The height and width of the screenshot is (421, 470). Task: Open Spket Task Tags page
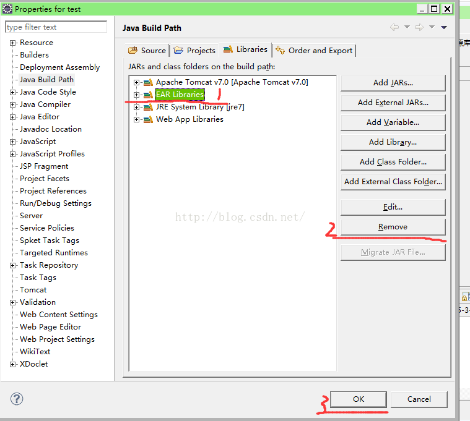pos(50,240)
